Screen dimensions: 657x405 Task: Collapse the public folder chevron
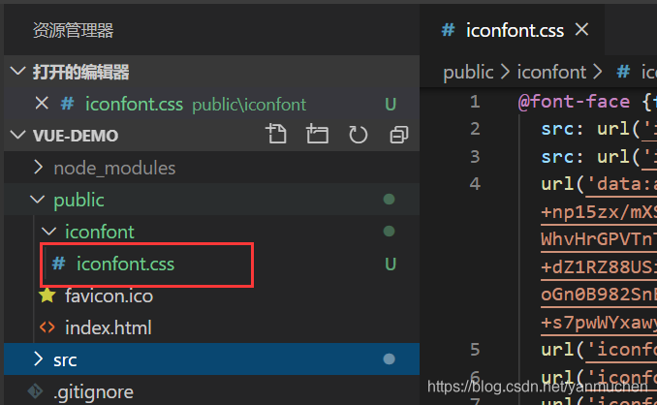pyautogui.click(x=38, y=200)
